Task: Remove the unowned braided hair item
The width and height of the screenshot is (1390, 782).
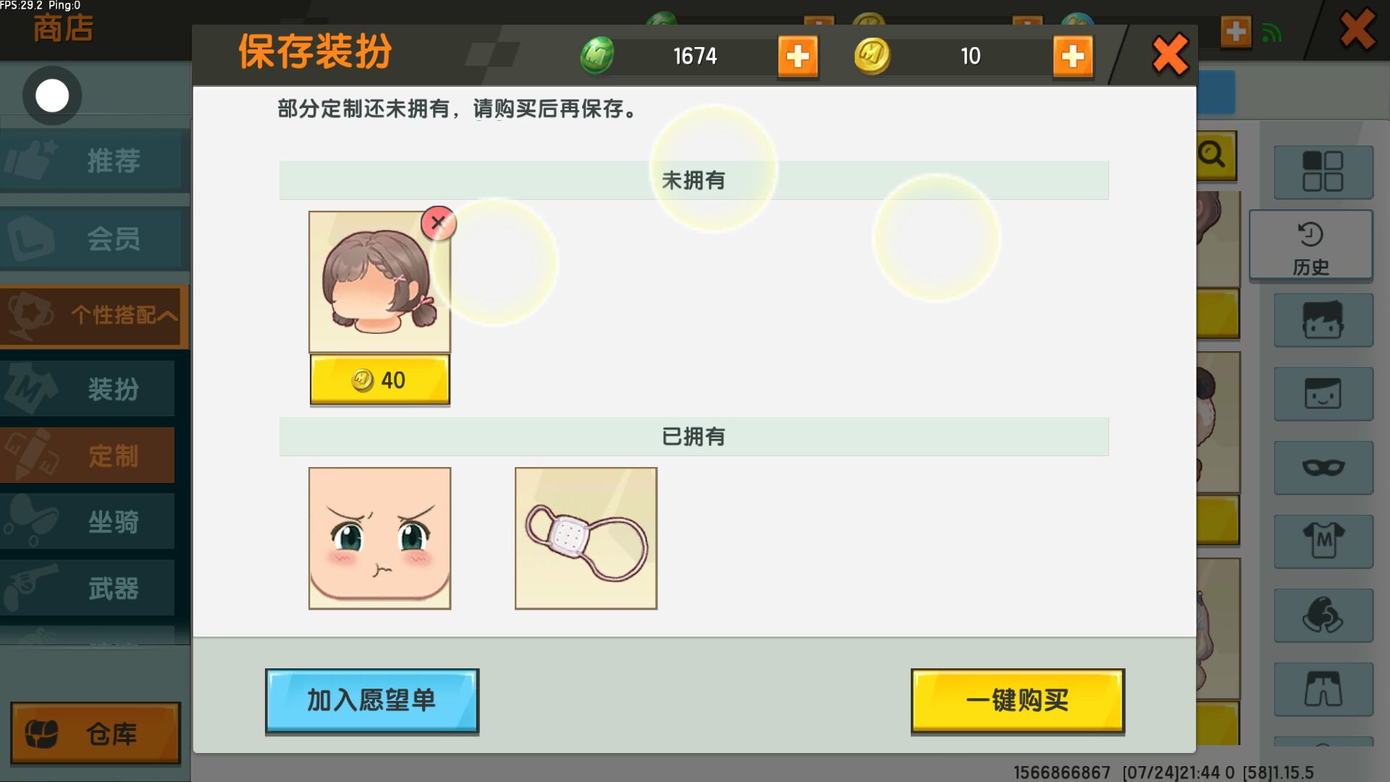Action: [438, 223]
